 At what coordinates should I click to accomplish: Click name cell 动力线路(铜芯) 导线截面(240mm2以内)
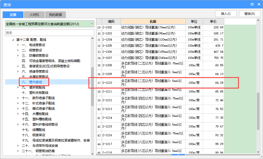click(x=153, y=58)
